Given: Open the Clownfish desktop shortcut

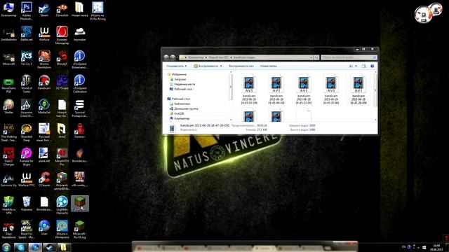Looking at the screenshot, I should click(x=62, y=9).
